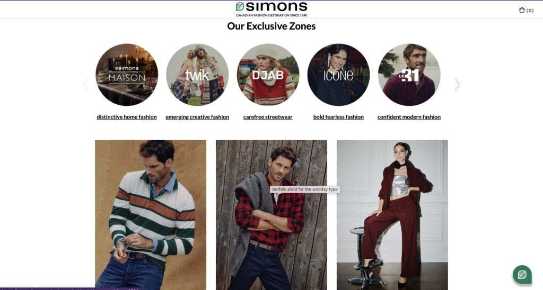Screen dimensions: 543x290
Task: Open the Simons Maison circle image
Action: [x=127, y=75]
